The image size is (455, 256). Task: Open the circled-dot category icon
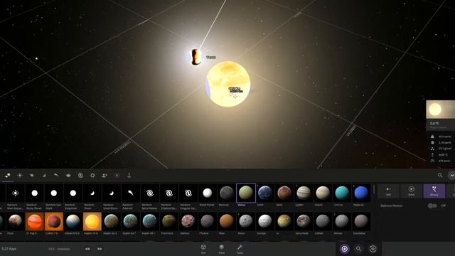pyautogui.click(x=117, y=176)
